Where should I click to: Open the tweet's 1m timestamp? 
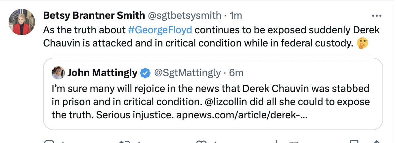point(236,15)
